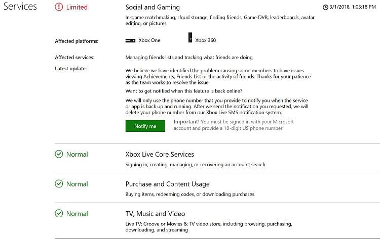Click green checkmark icon for TV, Music and Video
This screenshot has width=380, height=241.
click(59, 213)
